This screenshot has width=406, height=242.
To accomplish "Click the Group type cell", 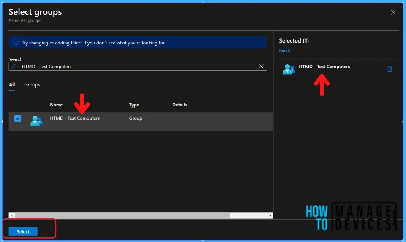I will 136,118.
